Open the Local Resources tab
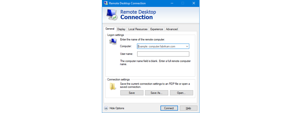Viewport: 302px width, 113px height. 138,29
